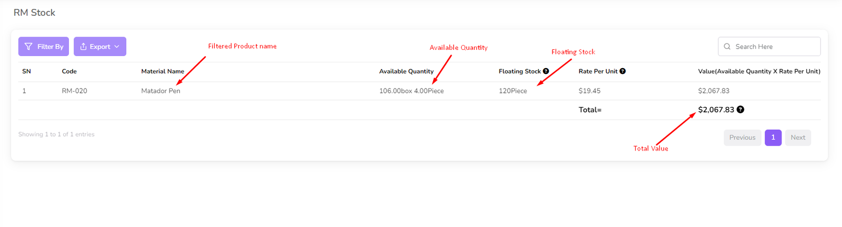Image resolution: width=842 pixels, height=227 pixels.
Task: Click the Matador Pen material name
Action: pos(161,91)
